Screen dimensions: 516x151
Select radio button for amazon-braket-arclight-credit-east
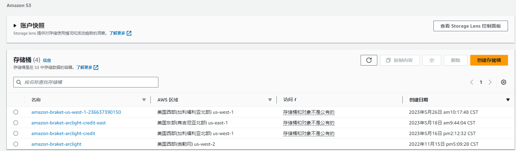coord(16,123)
